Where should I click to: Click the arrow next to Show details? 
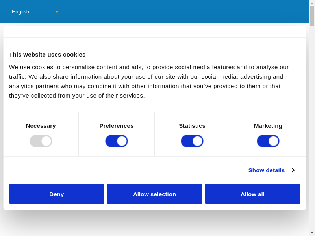pos(293,170)
